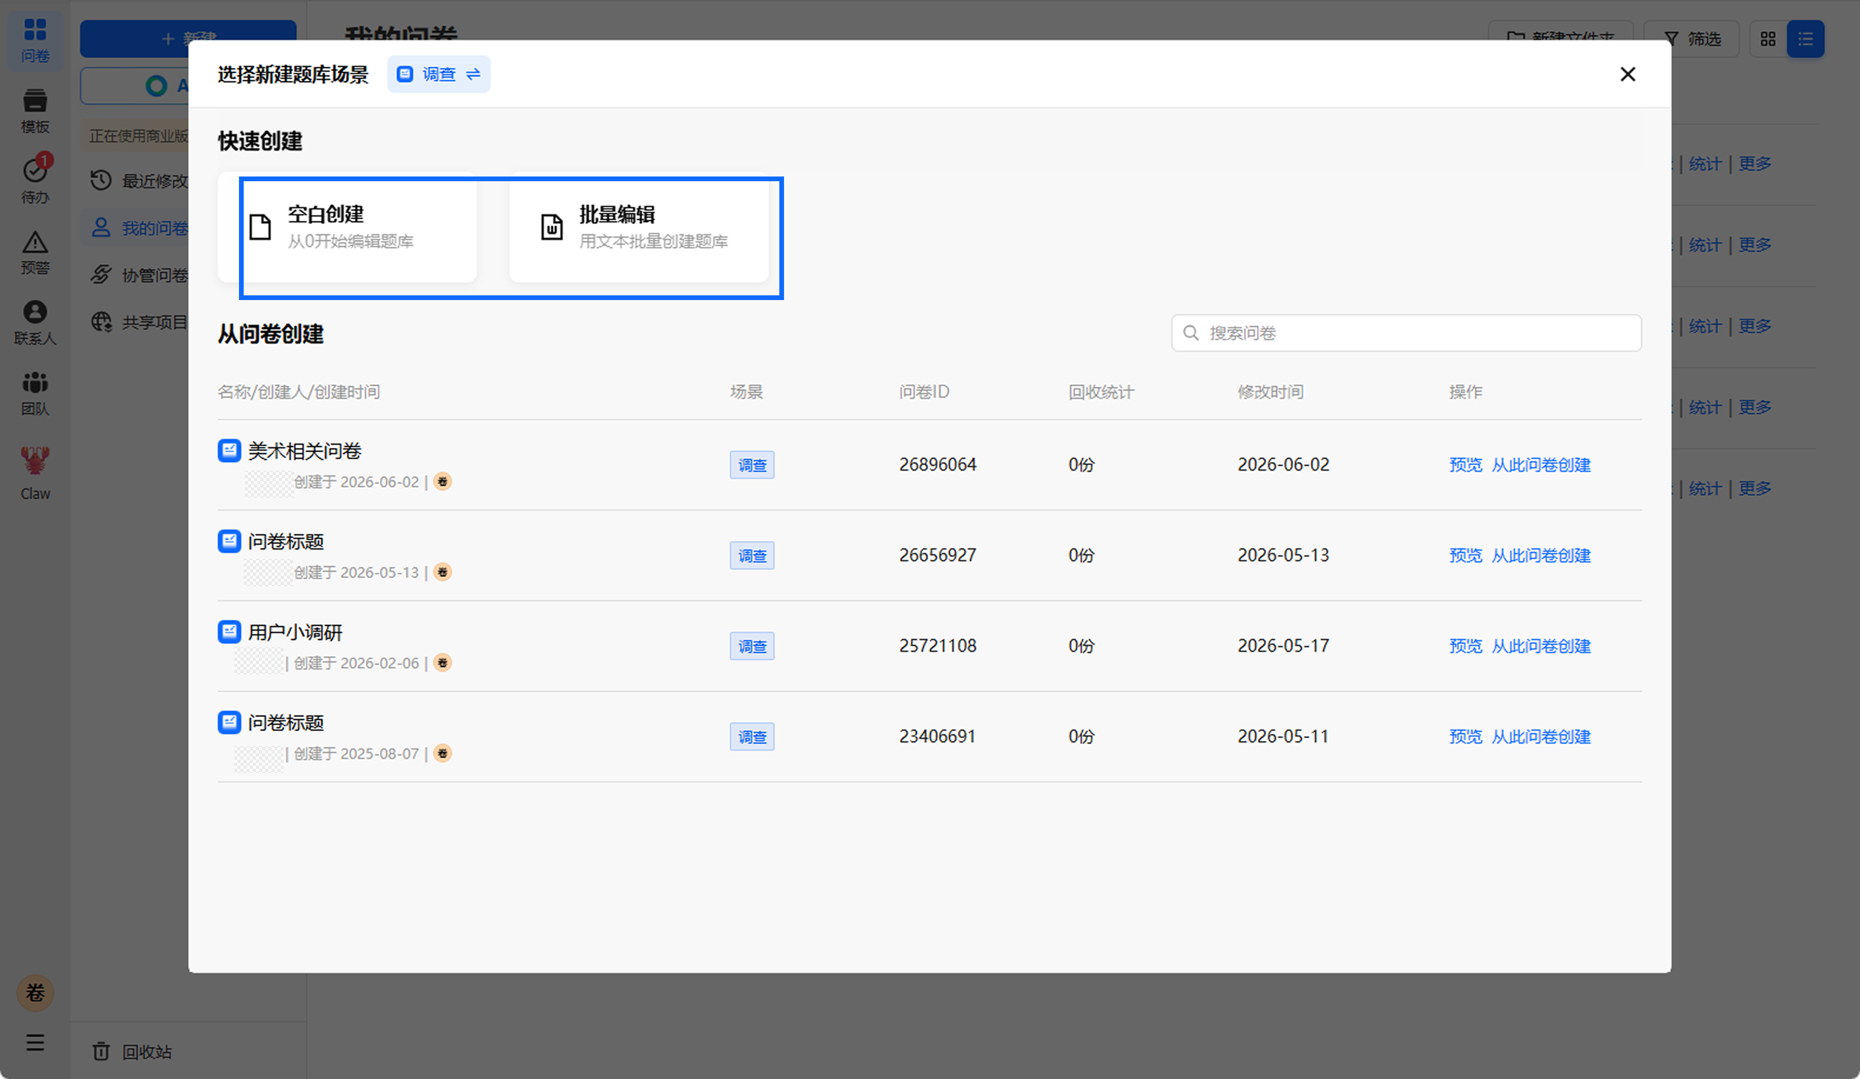Select 我的问卷 in the background navigation
This screenshot has height=1079, width=1860.
pyautogui.click(x=139, y=228)
